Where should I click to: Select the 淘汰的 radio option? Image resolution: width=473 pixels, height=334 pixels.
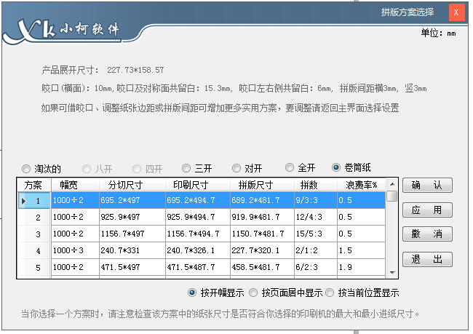[27, 168]
